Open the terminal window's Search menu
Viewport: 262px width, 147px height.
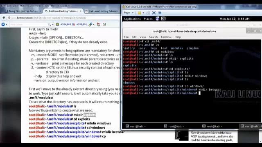(153, 37)
